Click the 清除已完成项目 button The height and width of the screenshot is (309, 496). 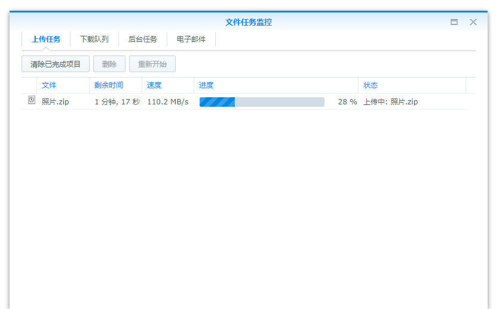point(56,64)
